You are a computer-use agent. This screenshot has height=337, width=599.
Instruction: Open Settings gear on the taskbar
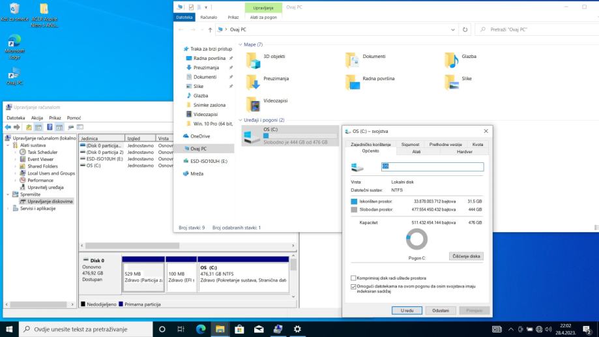pyautogui.click(x=297, y=329)
